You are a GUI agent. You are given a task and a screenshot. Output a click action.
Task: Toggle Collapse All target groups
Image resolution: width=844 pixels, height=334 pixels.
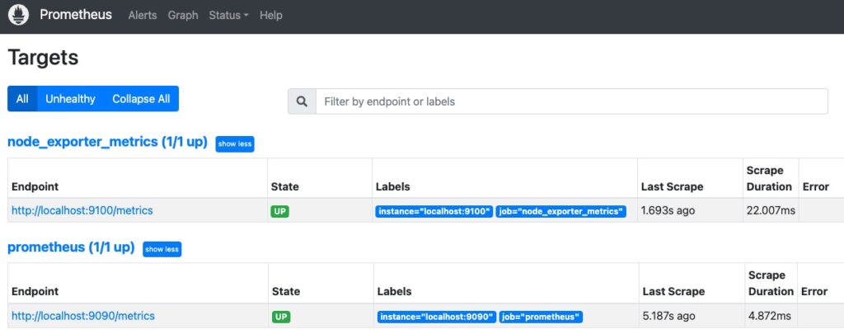(x=141, y=99)
